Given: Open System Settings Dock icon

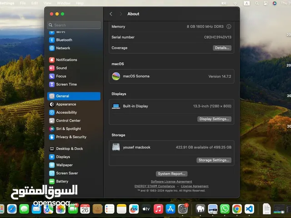Looking at the screenshot, I should 183,209.
